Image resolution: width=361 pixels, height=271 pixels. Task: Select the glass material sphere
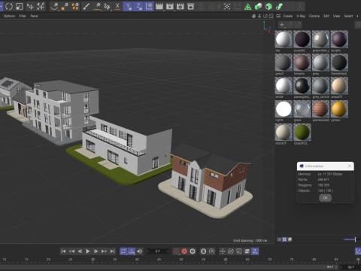point(302,109)
